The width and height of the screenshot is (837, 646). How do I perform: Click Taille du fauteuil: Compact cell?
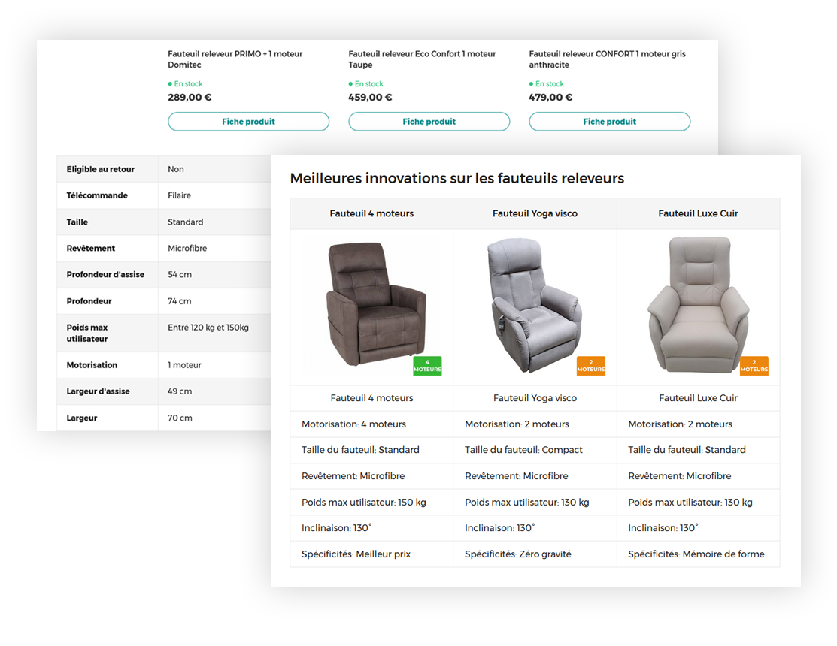pos(535,450)
